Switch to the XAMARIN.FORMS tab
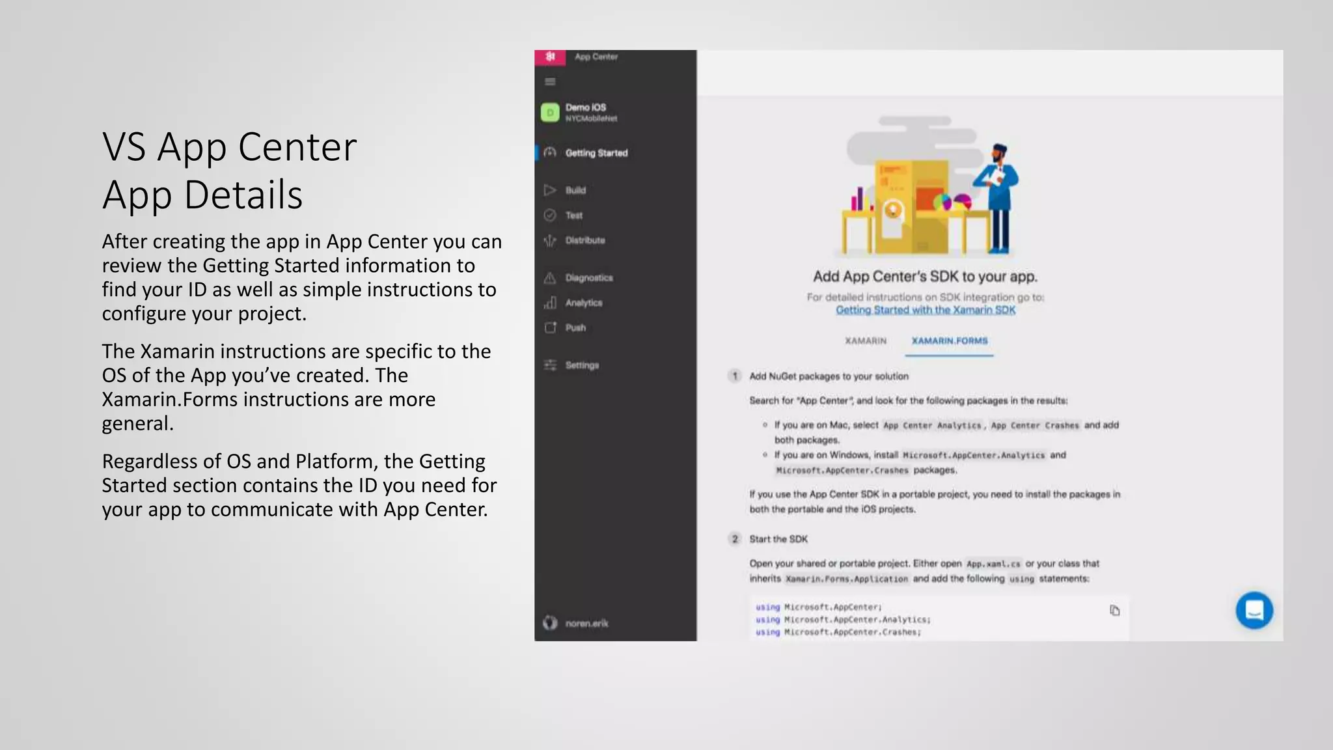Viewport: 1333px width, 750px height. [x=950, y=340]
